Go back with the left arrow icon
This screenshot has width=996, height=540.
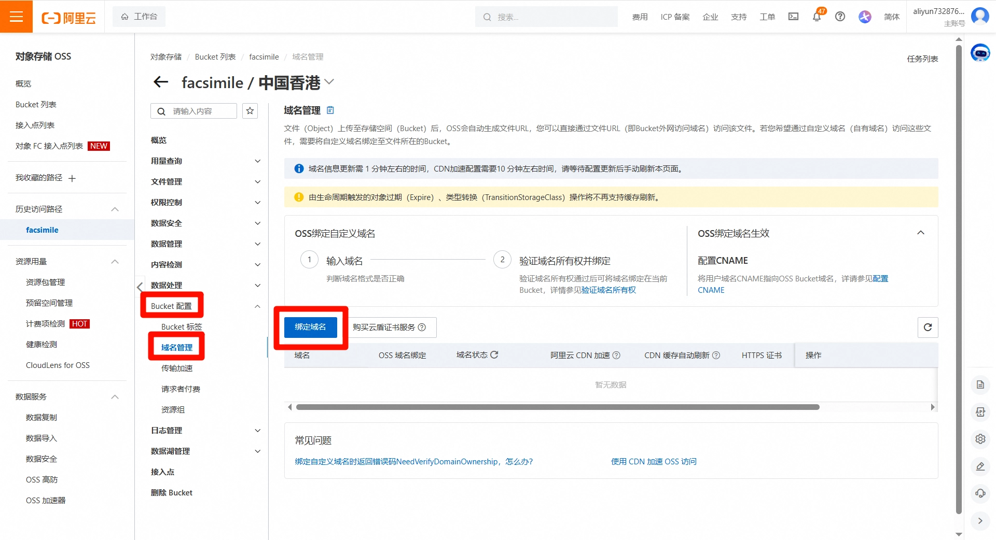161,82
